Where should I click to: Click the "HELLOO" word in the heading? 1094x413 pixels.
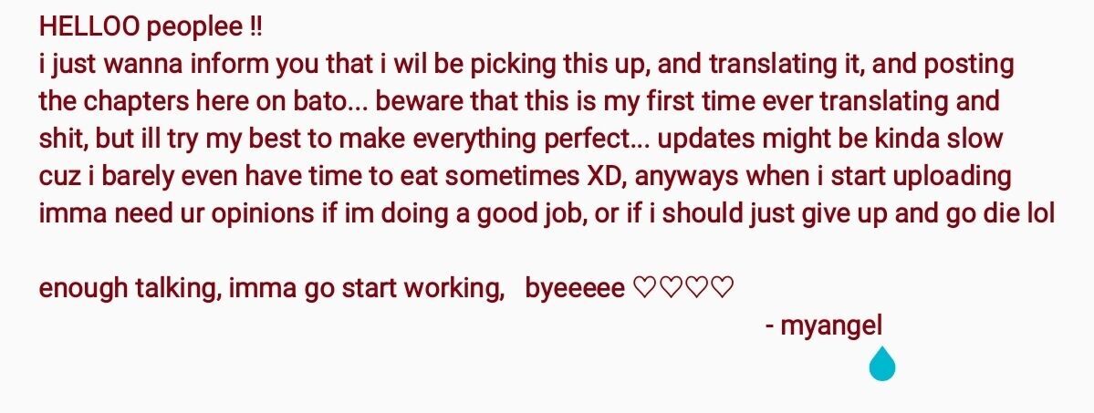tap(89, 27)
